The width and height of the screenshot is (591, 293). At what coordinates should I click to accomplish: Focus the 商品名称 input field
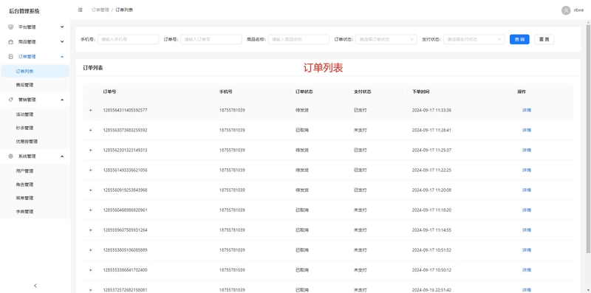[x=298, y=39]
